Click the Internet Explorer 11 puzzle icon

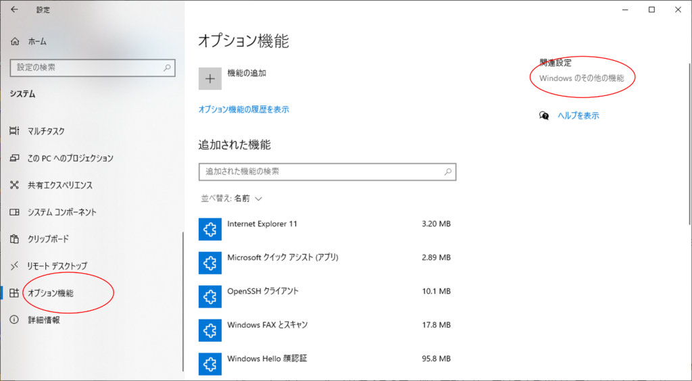tap(209, 230)
